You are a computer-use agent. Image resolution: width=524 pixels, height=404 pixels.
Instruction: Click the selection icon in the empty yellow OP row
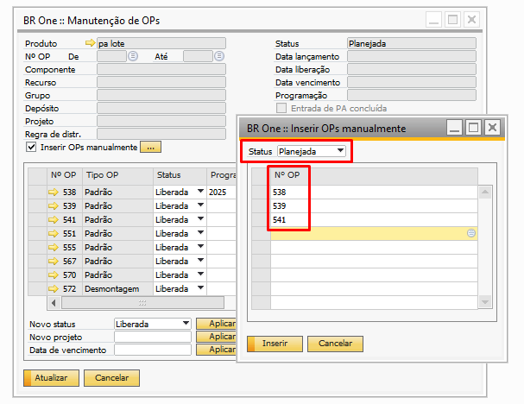(471, 233)
